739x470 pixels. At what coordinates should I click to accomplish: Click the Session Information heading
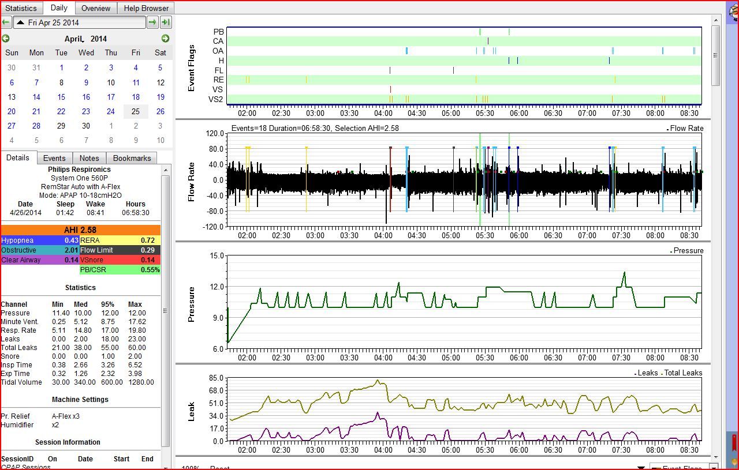(68, 442)
